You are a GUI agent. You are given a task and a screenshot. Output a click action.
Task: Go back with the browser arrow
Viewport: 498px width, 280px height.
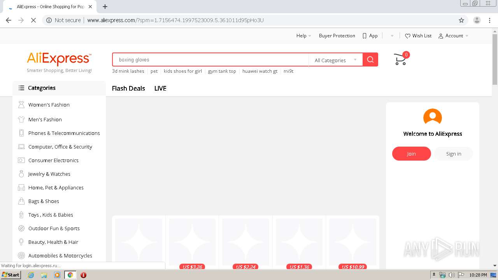pos(9,20)
